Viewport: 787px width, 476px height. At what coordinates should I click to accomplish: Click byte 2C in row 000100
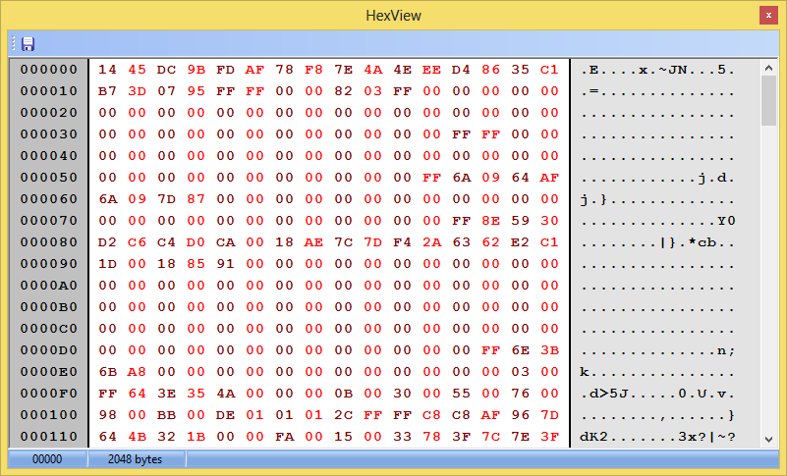(x=343, y=414)
